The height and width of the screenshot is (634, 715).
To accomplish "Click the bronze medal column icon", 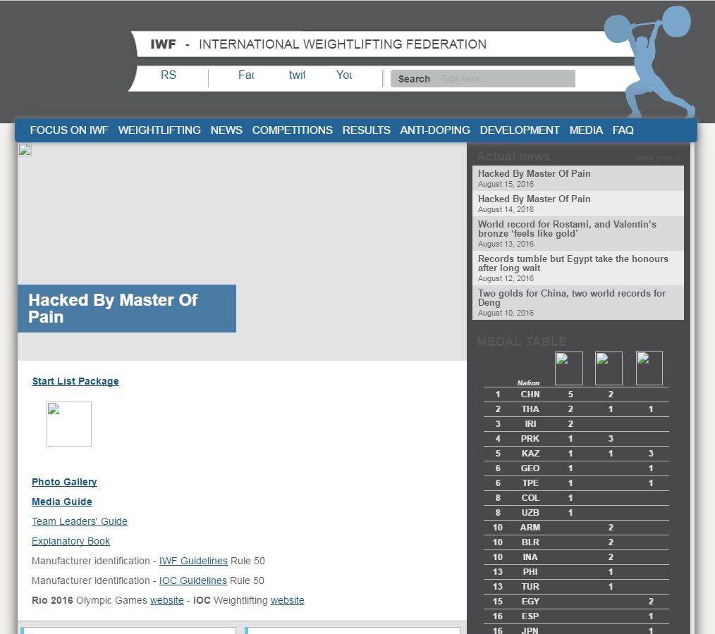I will tap(649, 368).
